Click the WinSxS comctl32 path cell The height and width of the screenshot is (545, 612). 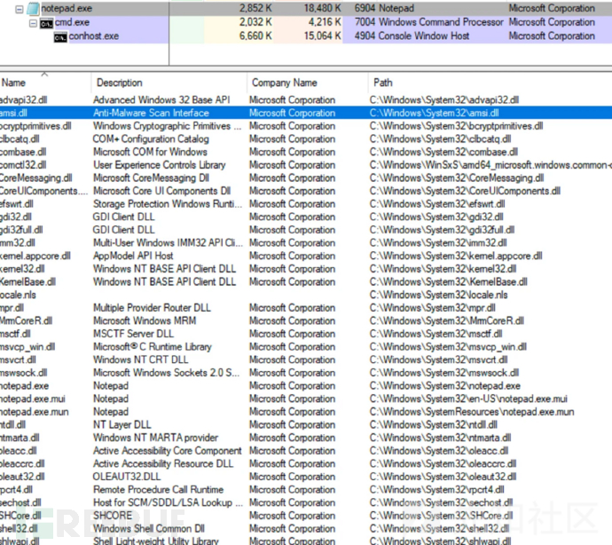pos(490,165)
